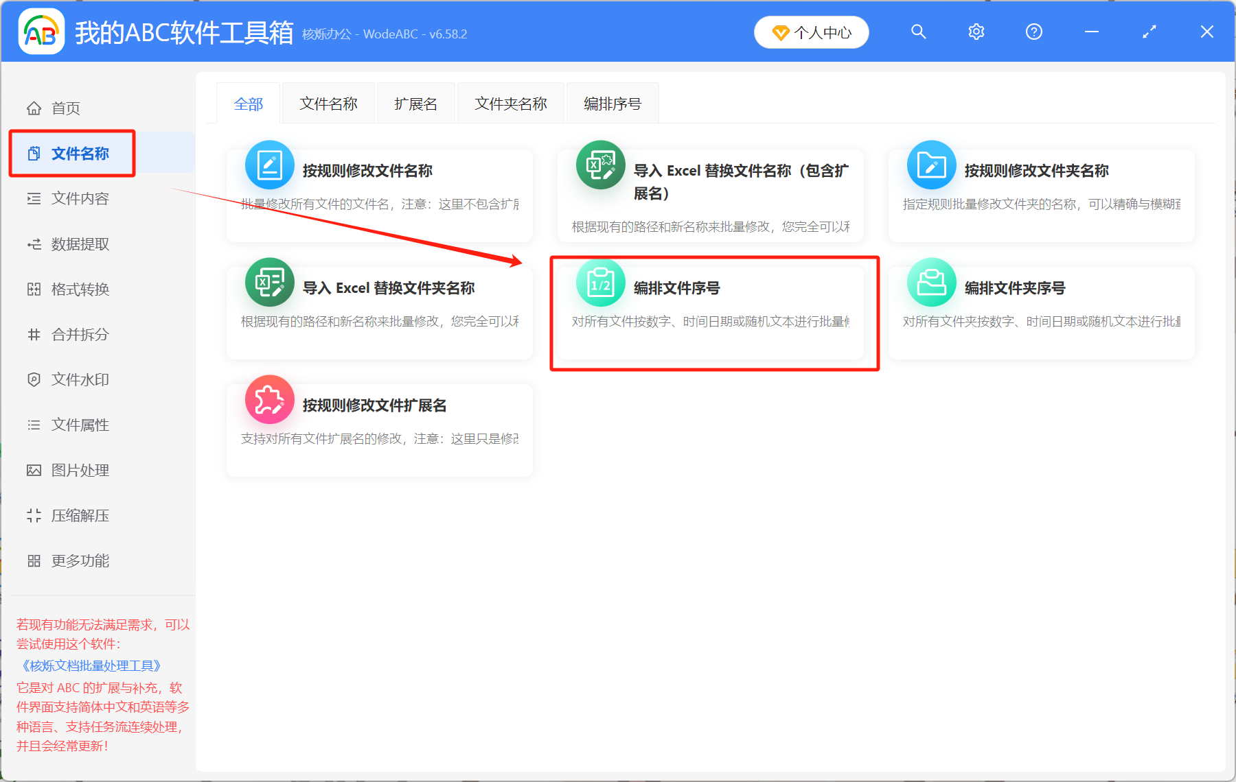Screen dimensions: 1236x782
Task: Switch to the 扩展名 tab
Action: pos(415,103)
